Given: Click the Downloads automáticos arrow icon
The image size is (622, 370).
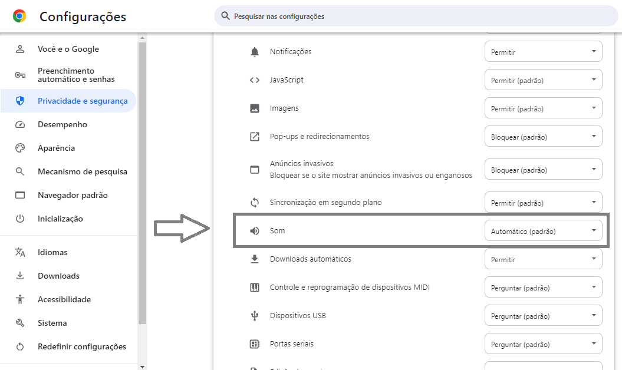Looking at the screenshot, I should click(x=255, y=259).
